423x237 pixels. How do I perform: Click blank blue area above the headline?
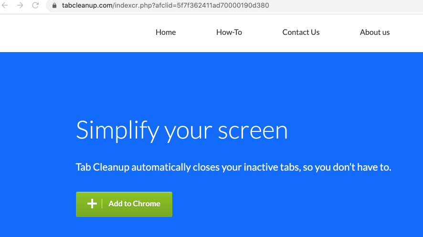pos(210,81)
